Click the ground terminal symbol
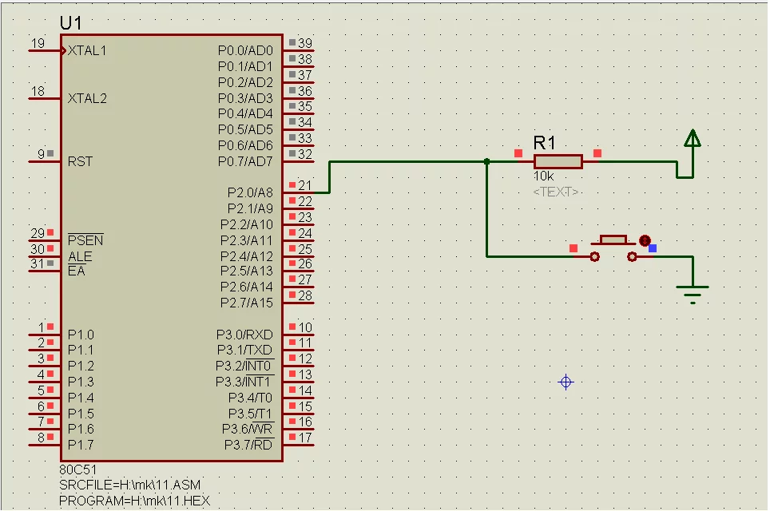Image resolution: width=770 pixels, height=511 pixels. [x=693, y=294]
